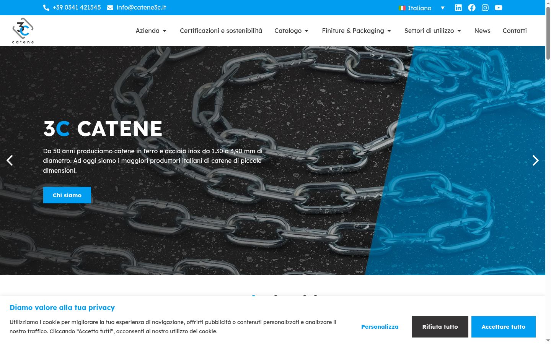Viewport: 551px width, 344px height.
Task: Open Certificazioni e sostenibilità page
Action: click(x=221, y=31)
